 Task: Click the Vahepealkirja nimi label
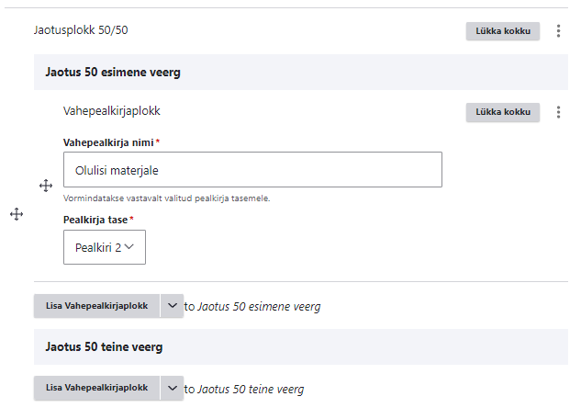(x=108, y=142)
